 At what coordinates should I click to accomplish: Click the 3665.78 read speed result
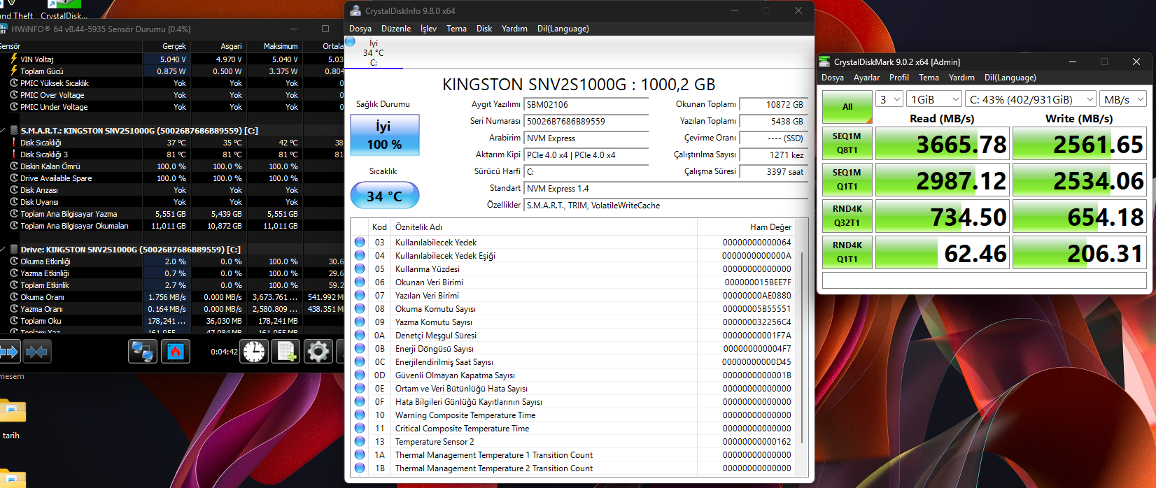click(942, 144)
